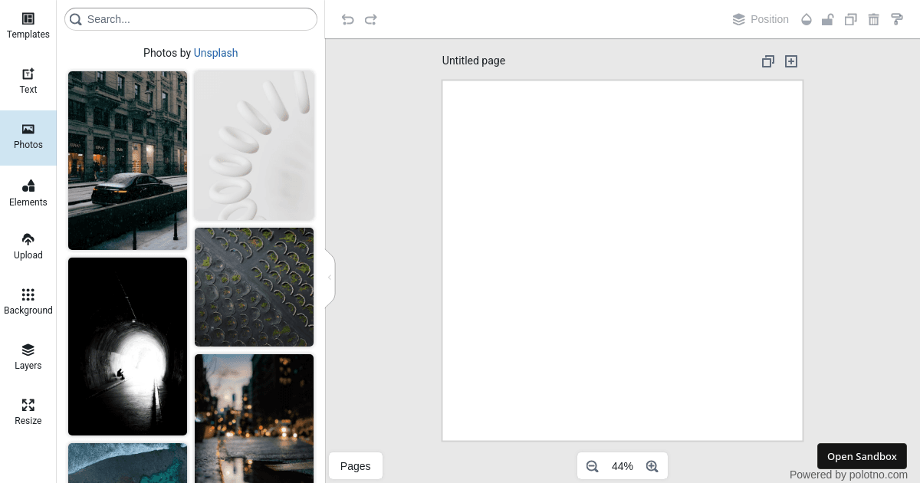
Task: Click the trash delete icon
Action: (873, 19)
